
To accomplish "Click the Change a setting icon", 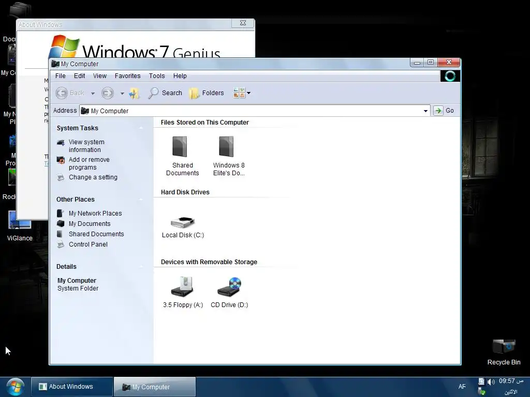I will (x=61, y=178).
